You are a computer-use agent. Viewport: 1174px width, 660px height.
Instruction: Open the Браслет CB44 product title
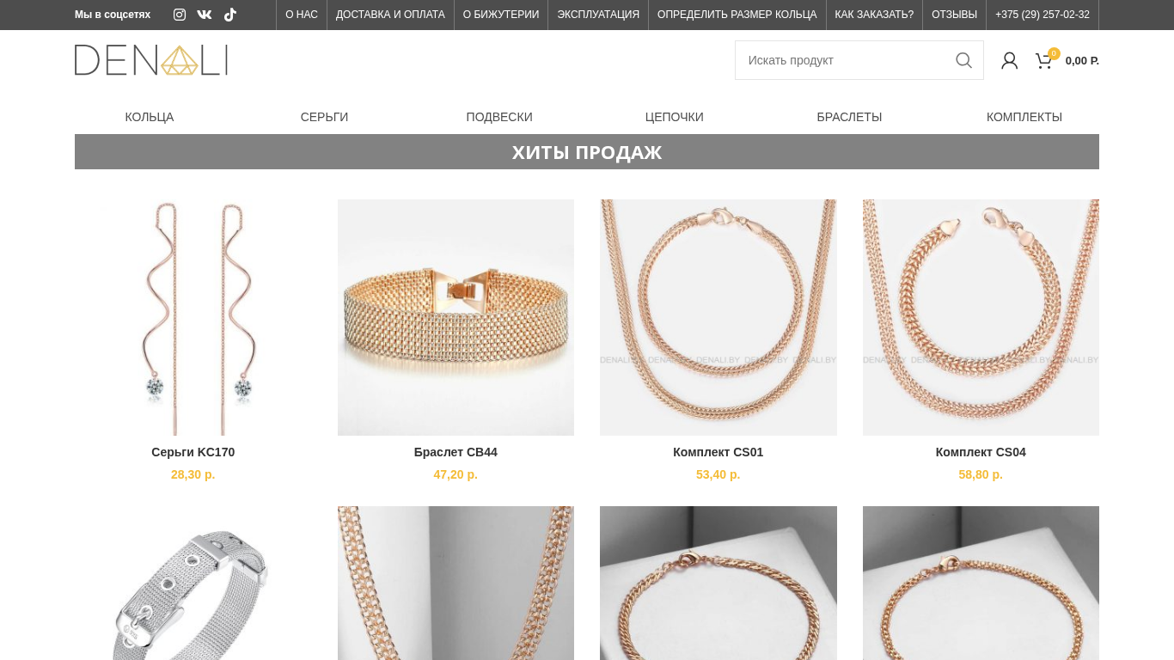point(456,452)
